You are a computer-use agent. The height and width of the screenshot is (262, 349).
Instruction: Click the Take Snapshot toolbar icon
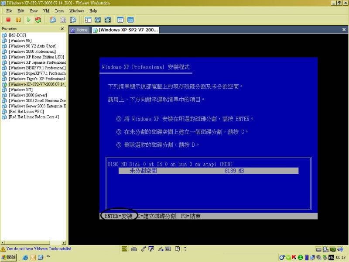click(53, 20)
